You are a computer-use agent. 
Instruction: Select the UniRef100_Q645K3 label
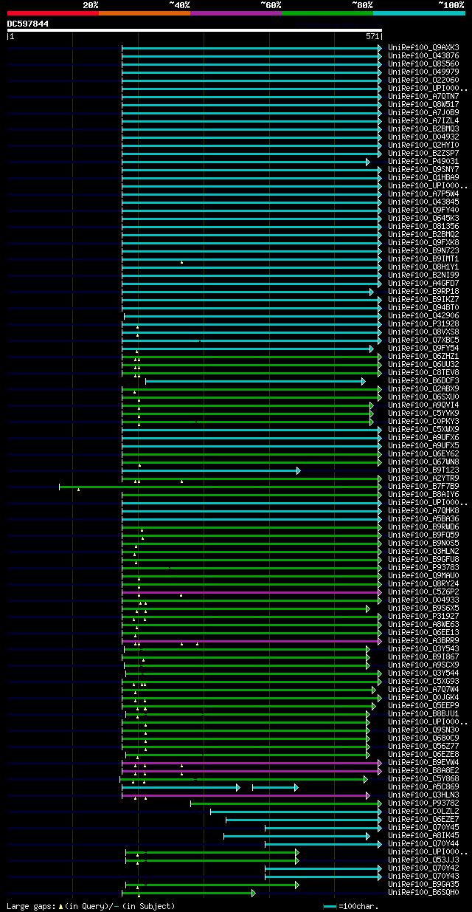coord(423,218)
